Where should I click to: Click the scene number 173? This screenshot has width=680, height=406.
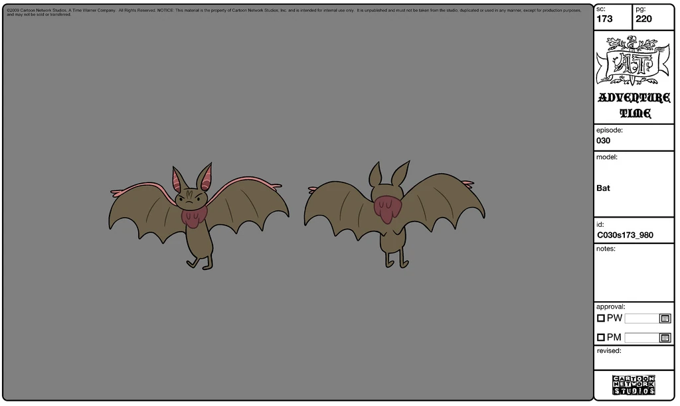coord(604,19)
